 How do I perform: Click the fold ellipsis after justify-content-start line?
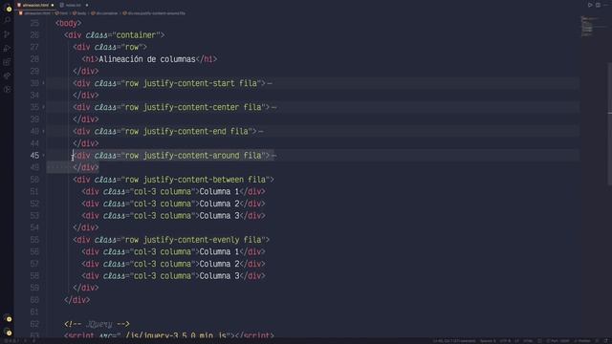pos(270,83)
